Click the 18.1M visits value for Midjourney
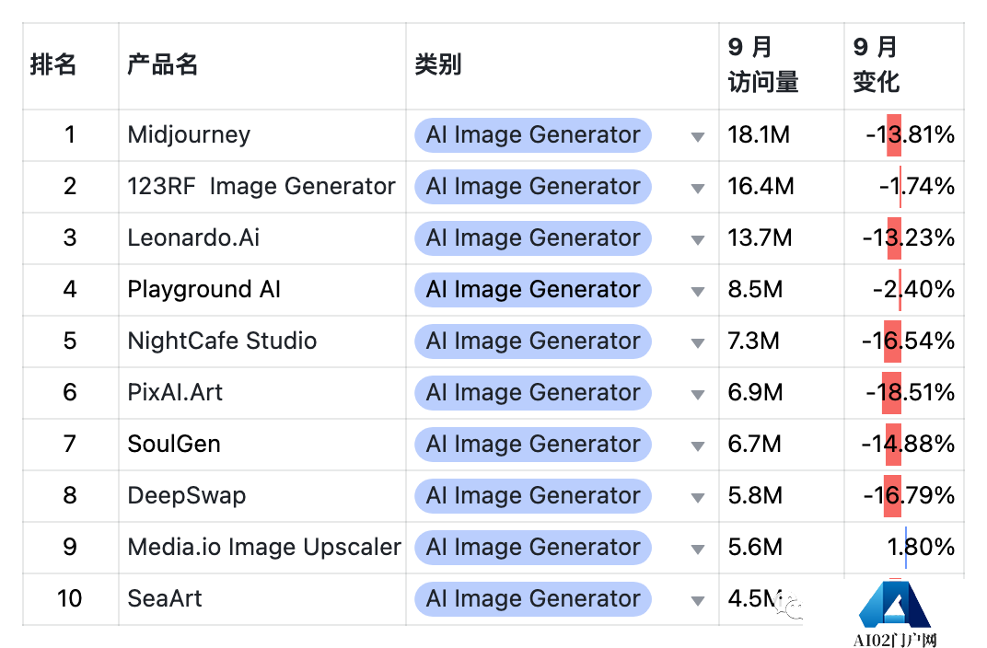Image resolution: width=987 pixels, height=648 pixels. coord(759,134)
